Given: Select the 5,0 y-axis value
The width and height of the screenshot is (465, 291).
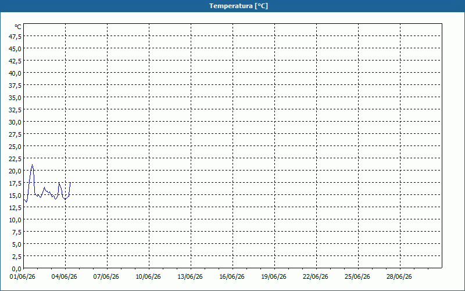Looking at the screenshot, I should [x=17, y=244].
